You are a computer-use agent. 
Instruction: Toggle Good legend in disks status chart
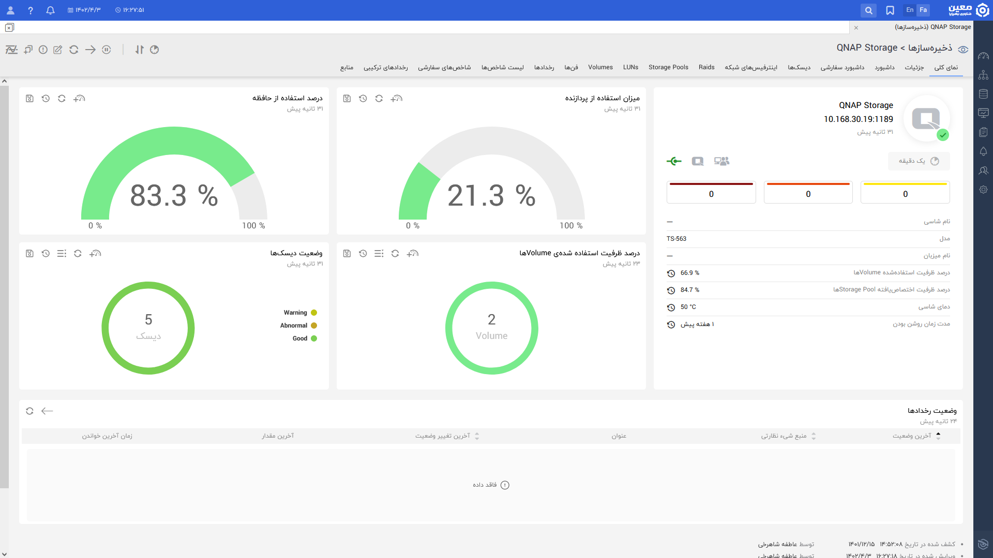(x=305, y=338)
